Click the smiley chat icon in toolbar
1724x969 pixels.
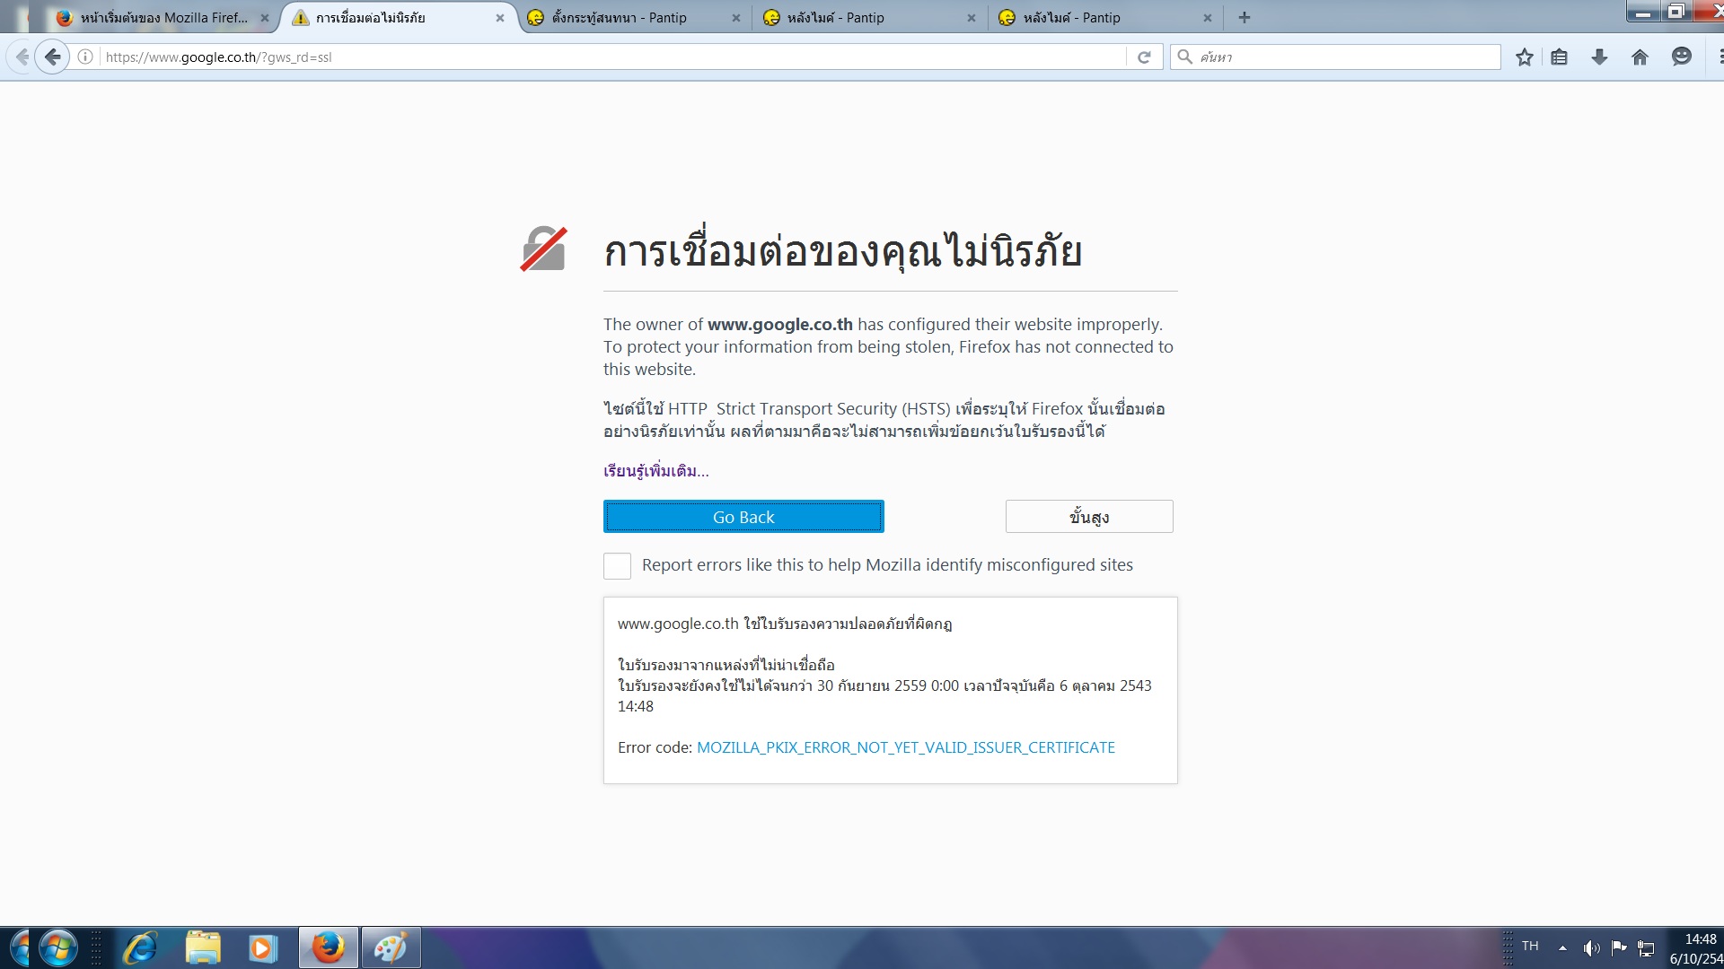click(1682, 57)
